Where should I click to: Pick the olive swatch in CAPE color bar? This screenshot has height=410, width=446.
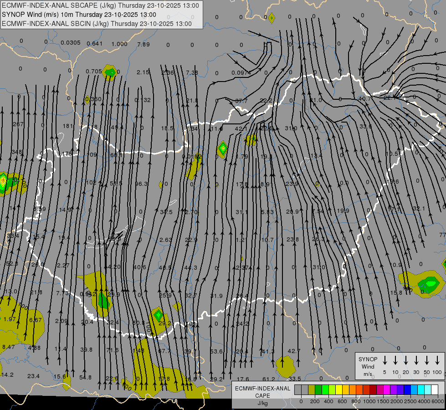(312, 389)
